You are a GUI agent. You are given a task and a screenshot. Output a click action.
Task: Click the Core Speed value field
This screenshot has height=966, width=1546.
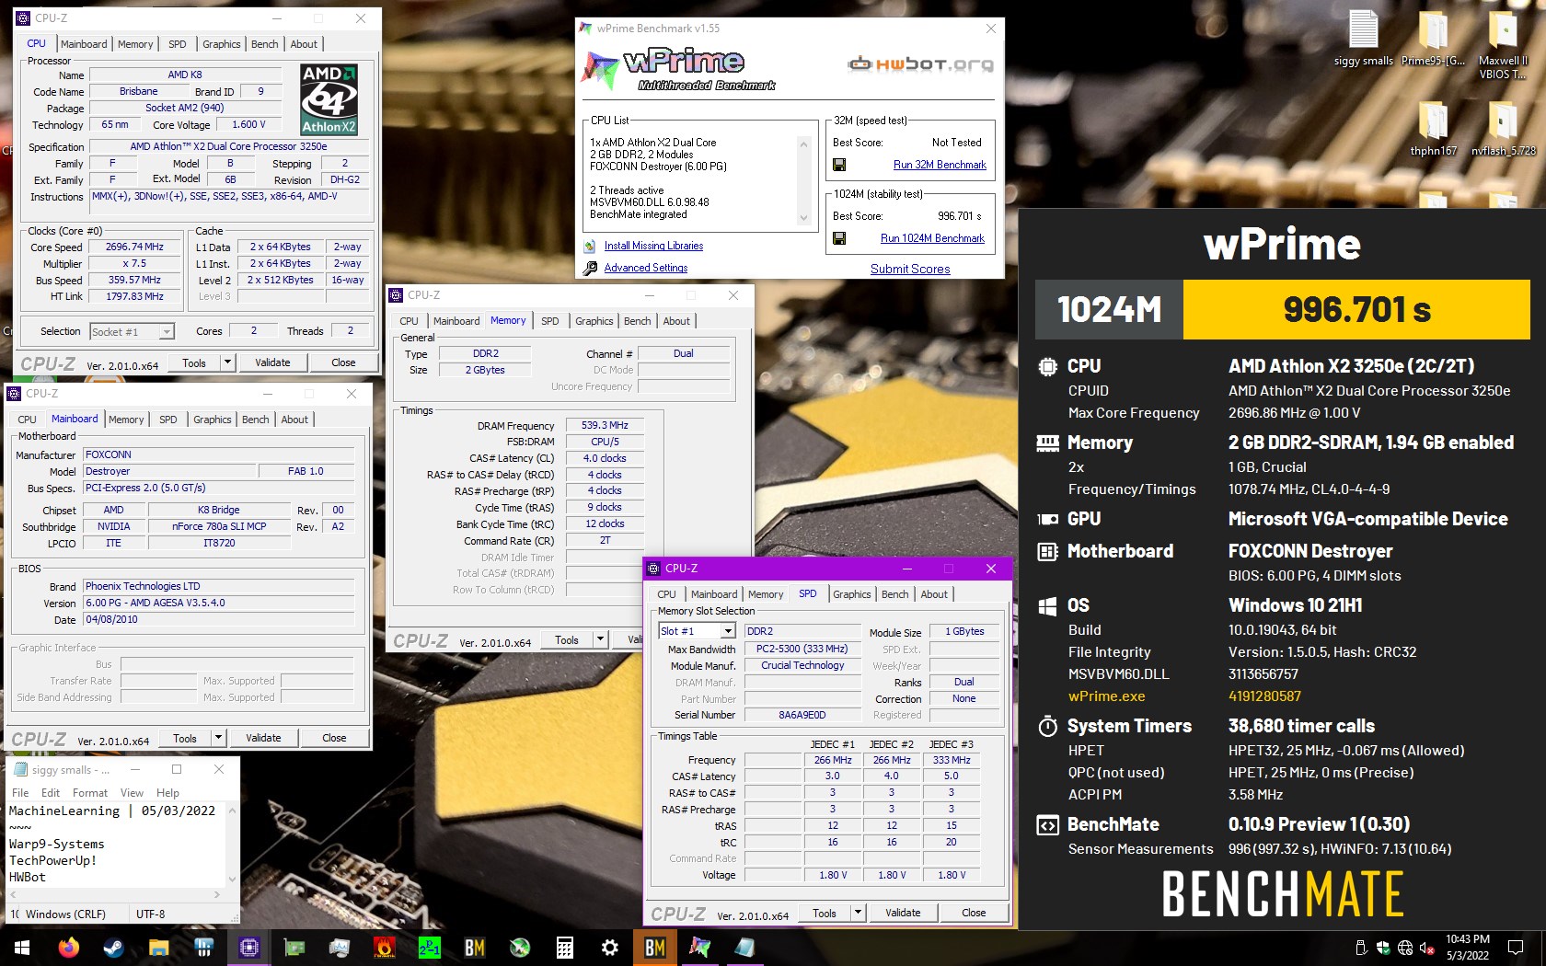(134, 247)
